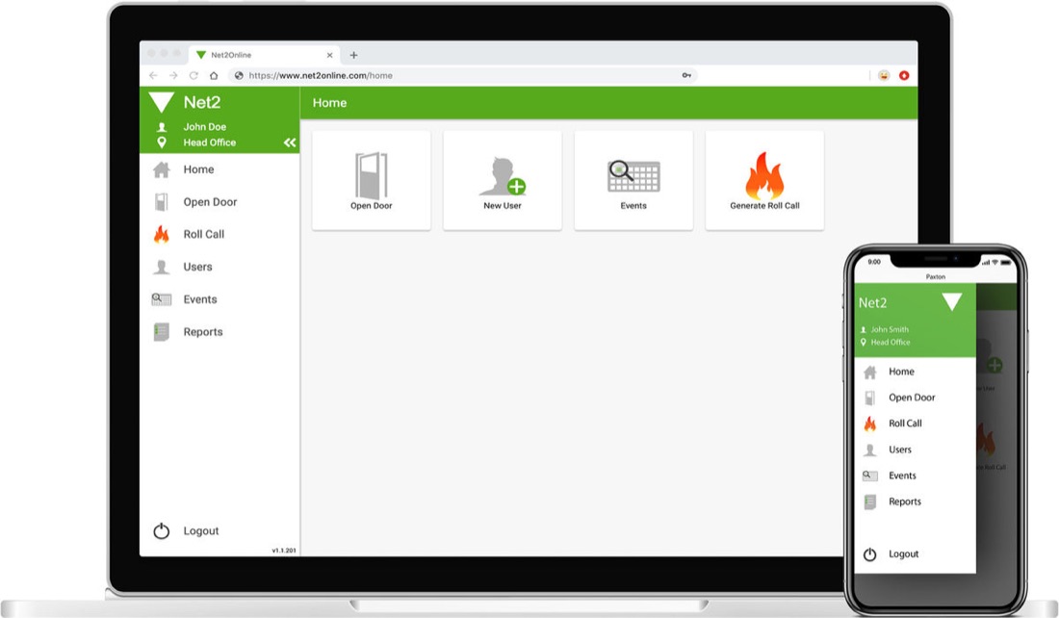
Task: Click the Generate Roll Call tile
Action: 763,180
